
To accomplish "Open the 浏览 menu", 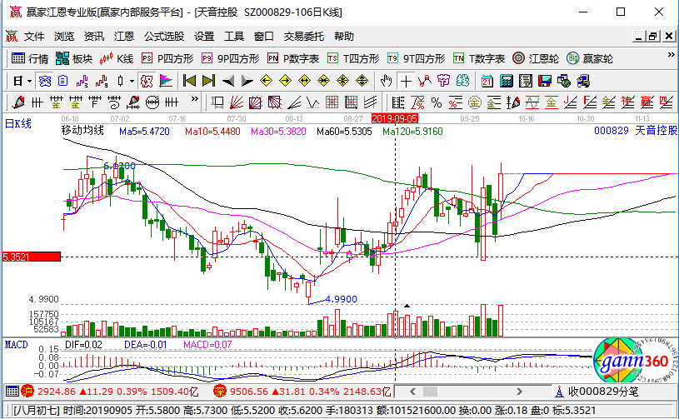I will (x=64, y=37).
